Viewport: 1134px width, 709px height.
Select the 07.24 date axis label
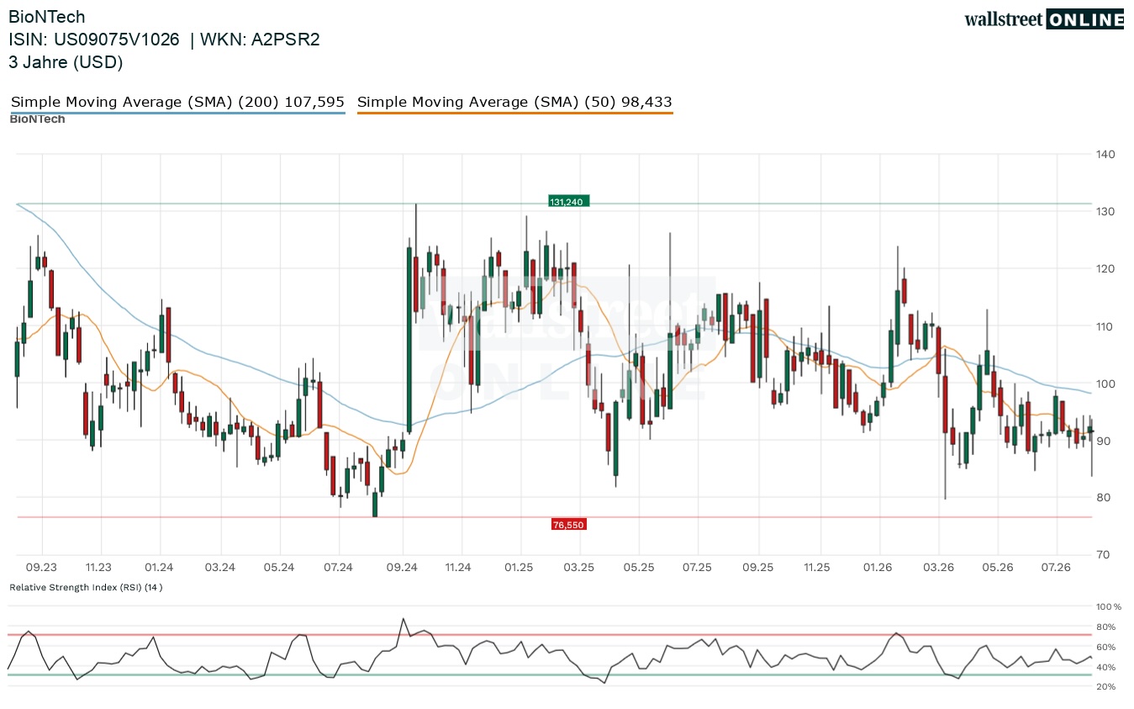(338, 568)
